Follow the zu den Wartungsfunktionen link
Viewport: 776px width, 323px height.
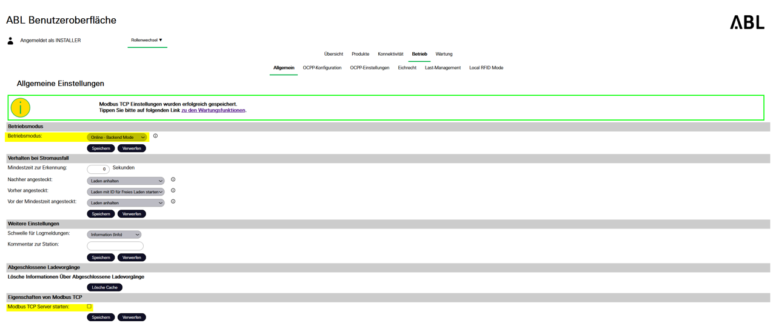[x=213, y=110]
